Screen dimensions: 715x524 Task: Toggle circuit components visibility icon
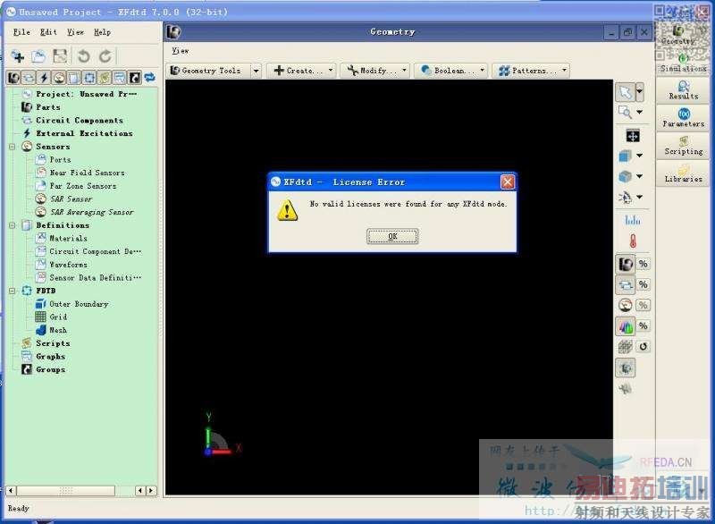pyautogui.click(x=626, y=284)
